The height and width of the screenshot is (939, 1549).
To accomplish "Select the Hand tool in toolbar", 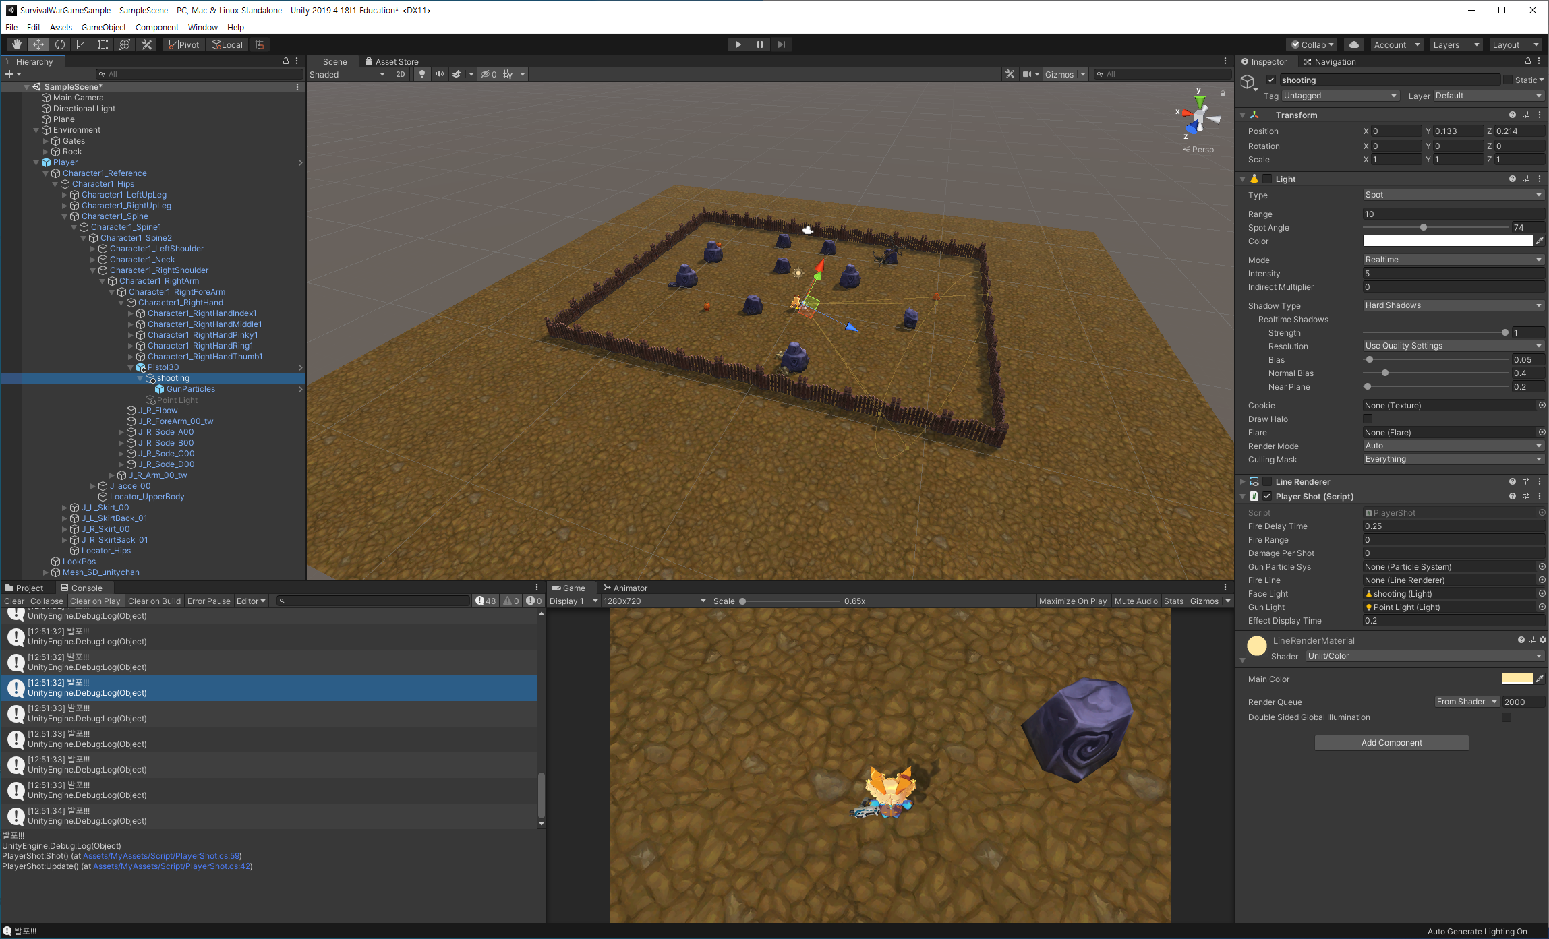I will [17, 44].
